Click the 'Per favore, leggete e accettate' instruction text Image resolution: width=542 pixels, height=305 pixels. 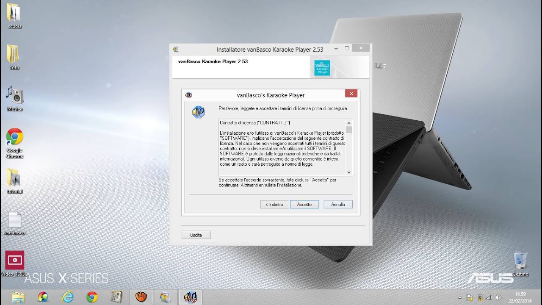[x=283, y=108]
